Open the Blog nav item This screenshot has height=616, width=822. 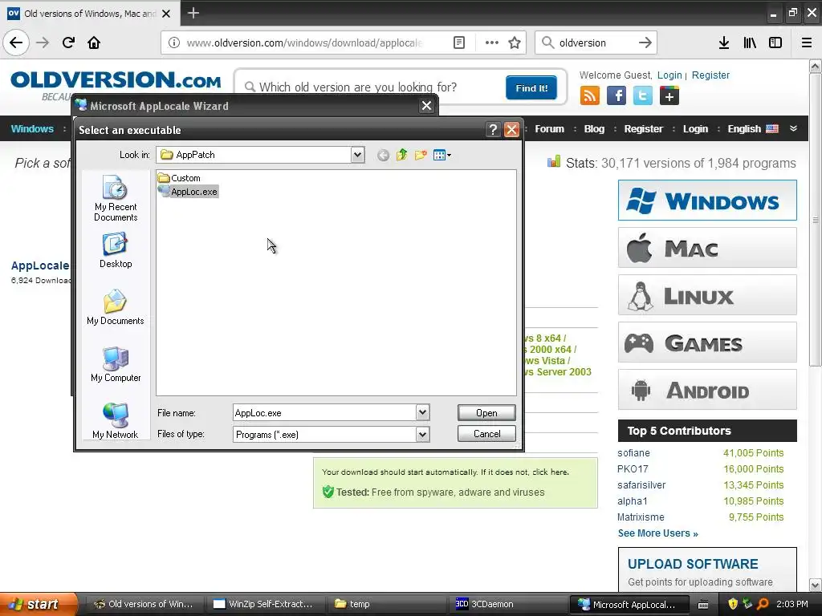point(594,129)
